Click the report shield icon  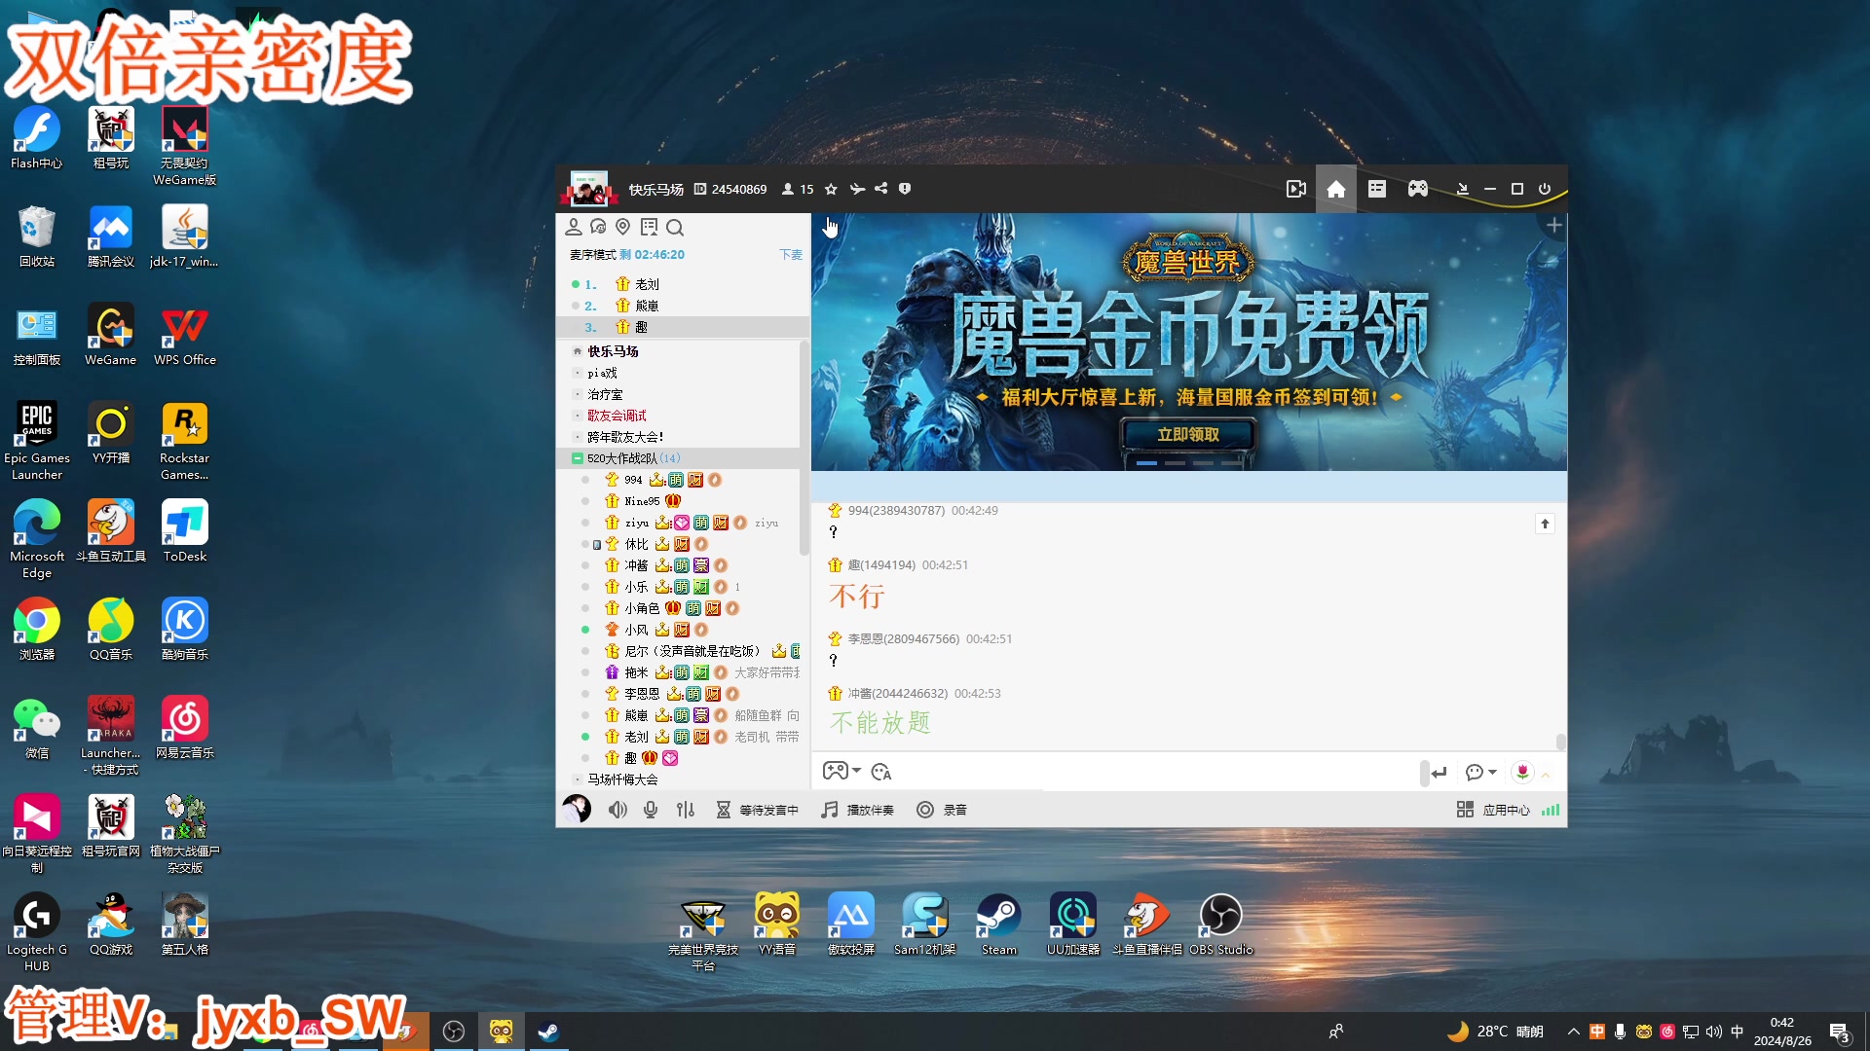point(905,189)
